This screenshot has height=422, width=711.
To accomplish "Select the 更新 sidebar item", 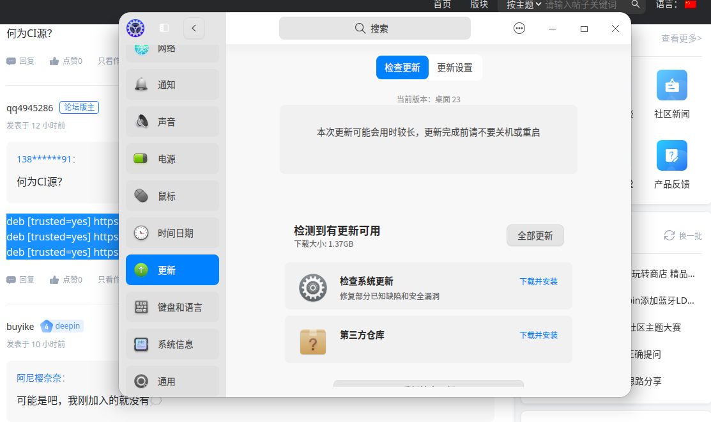I will point(172,270).
